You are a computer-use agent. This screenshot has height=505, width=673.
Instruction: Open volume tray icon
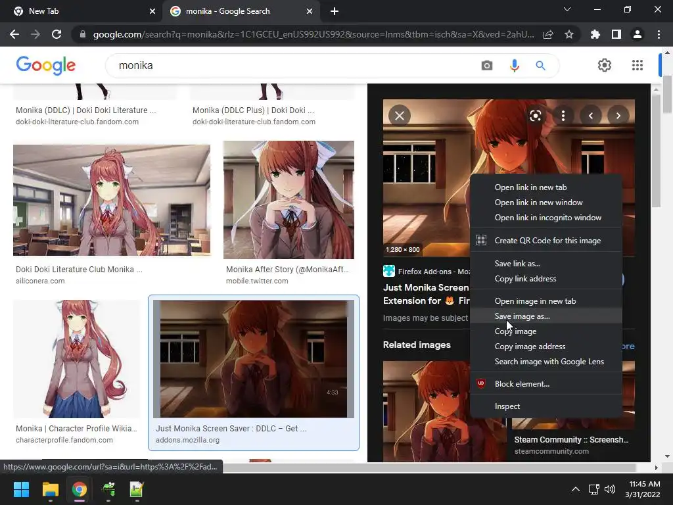pyautogui.click(x=609, y=489)
